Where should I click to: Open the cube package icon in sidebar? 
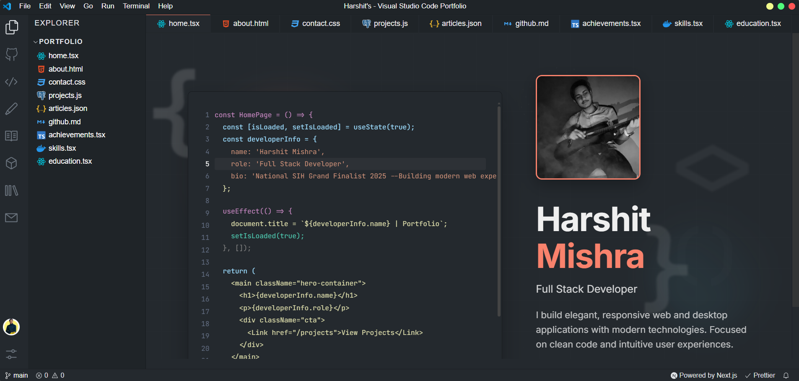pyautogui.click(x=12, y=163)
